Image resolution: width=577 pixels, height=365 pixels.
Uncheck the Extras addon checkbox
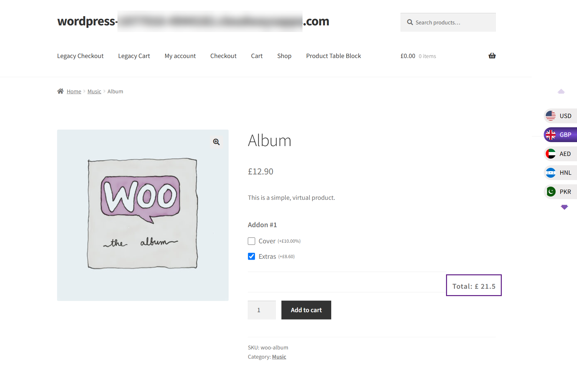251,257
